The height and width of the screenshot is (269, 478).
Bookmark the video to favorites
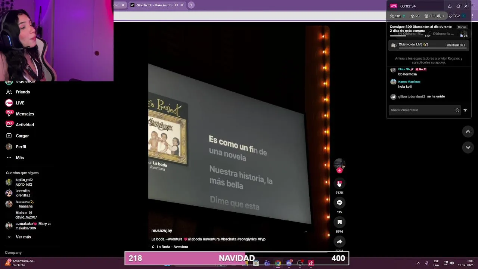pyautogui.click(x=339, y=222)
